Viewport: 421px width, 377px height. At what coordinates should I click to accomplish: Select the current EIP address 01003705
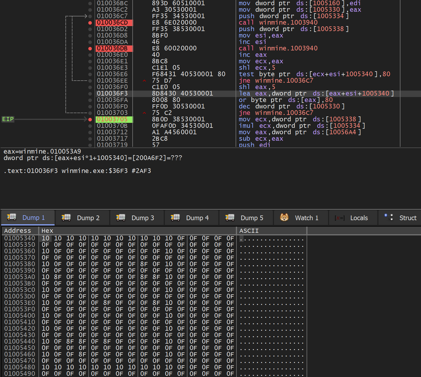(x=114, y=119)
